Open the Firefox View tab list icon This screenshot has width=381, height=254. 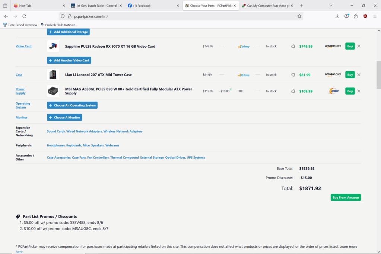(5, 6)
